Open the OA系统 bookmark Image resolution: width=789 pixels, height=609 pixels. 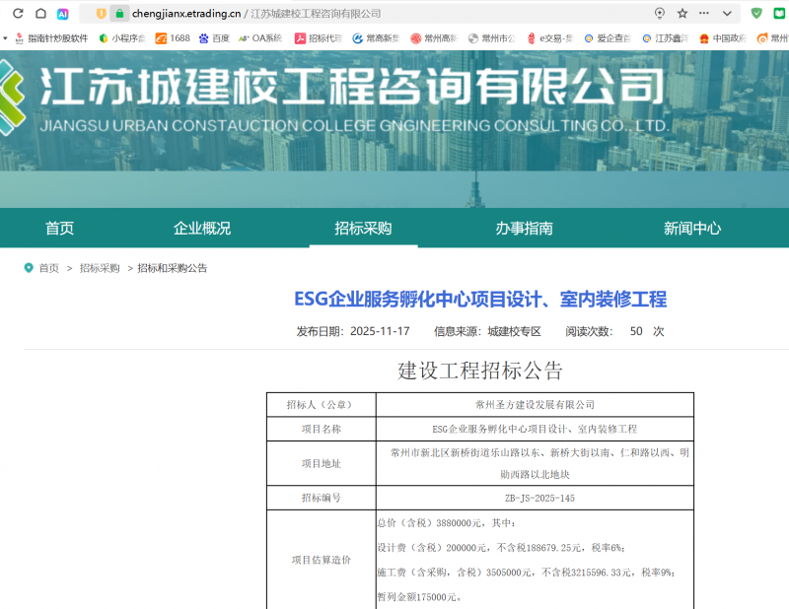(260, 38)
